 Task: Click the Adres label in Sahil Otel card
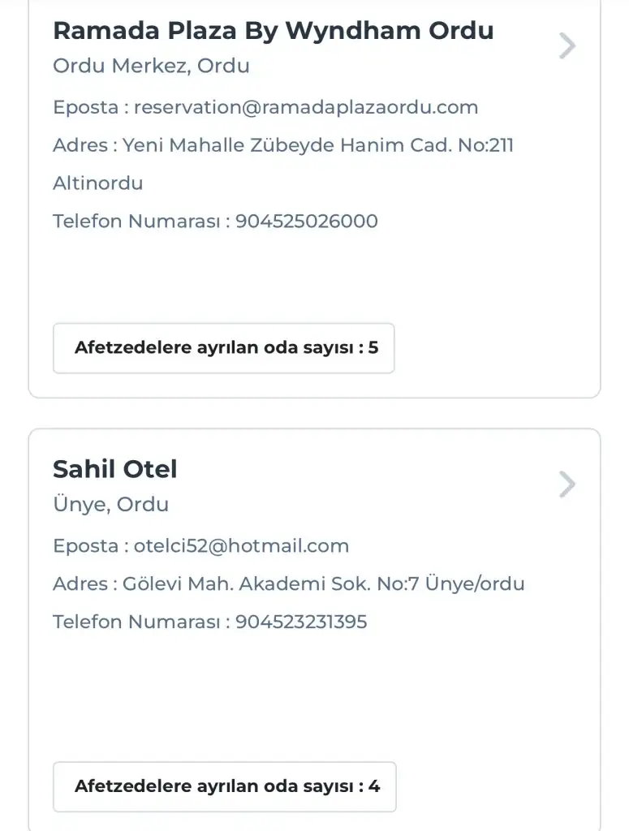click(x=80, y=584)
